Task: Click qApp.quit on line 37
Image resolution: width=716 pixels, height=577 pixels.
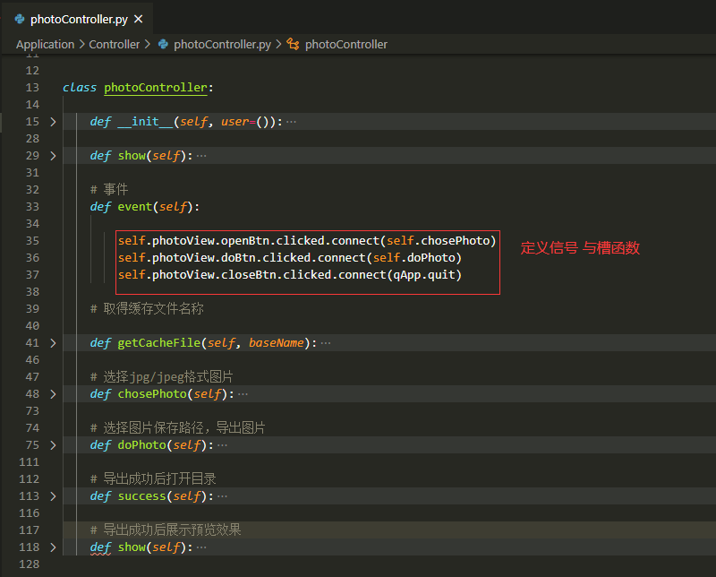Action: pyautogui.click(x=424, y=275)
